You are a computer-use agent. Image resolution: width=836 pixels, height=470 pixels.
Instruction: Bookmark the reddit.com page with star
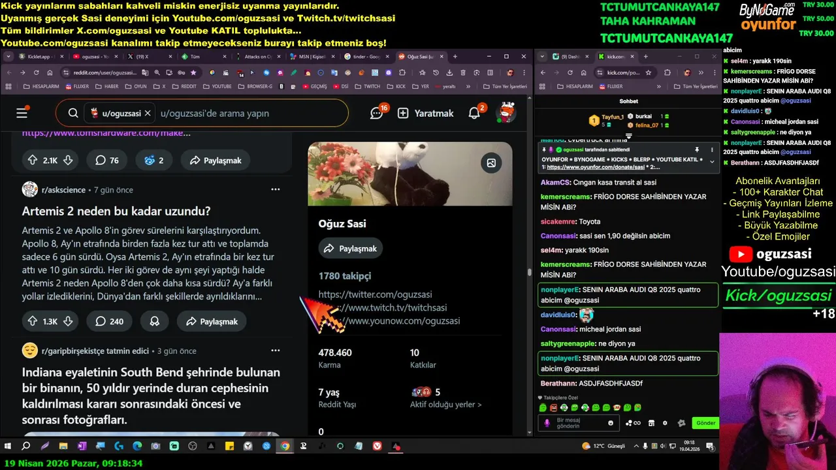pos(193,72)
